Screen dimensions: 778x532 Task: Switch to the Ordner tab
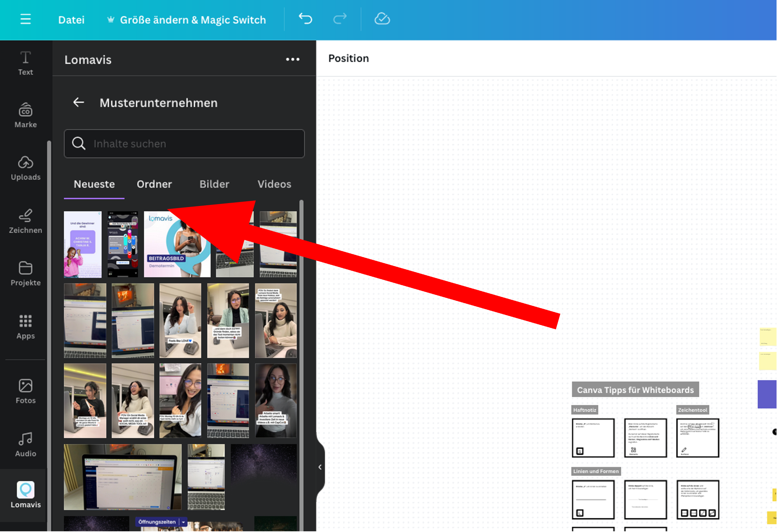[154, 184]
